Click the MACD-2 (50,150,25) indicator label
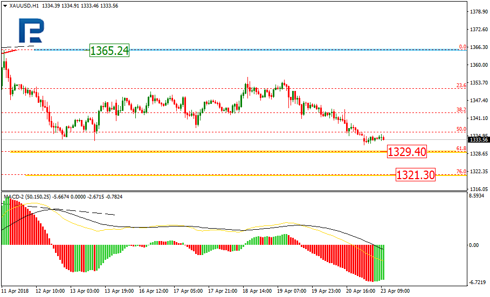The width and height of the screenshot is (490, 297). pyautogui.click(x=27, y=197)
